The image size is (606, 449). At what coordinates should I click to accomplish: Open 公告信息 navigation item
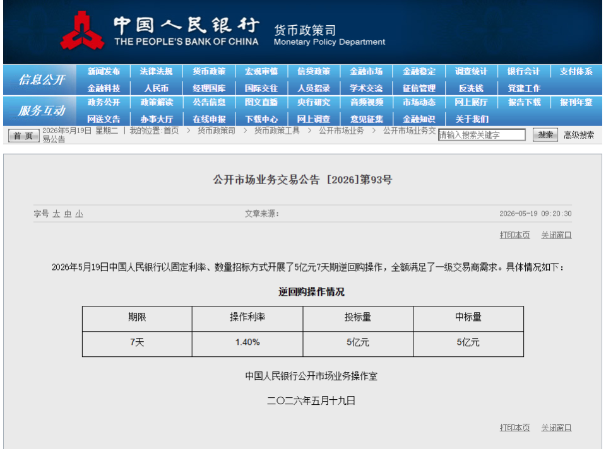pyautogui.click(x=209, y=102)
